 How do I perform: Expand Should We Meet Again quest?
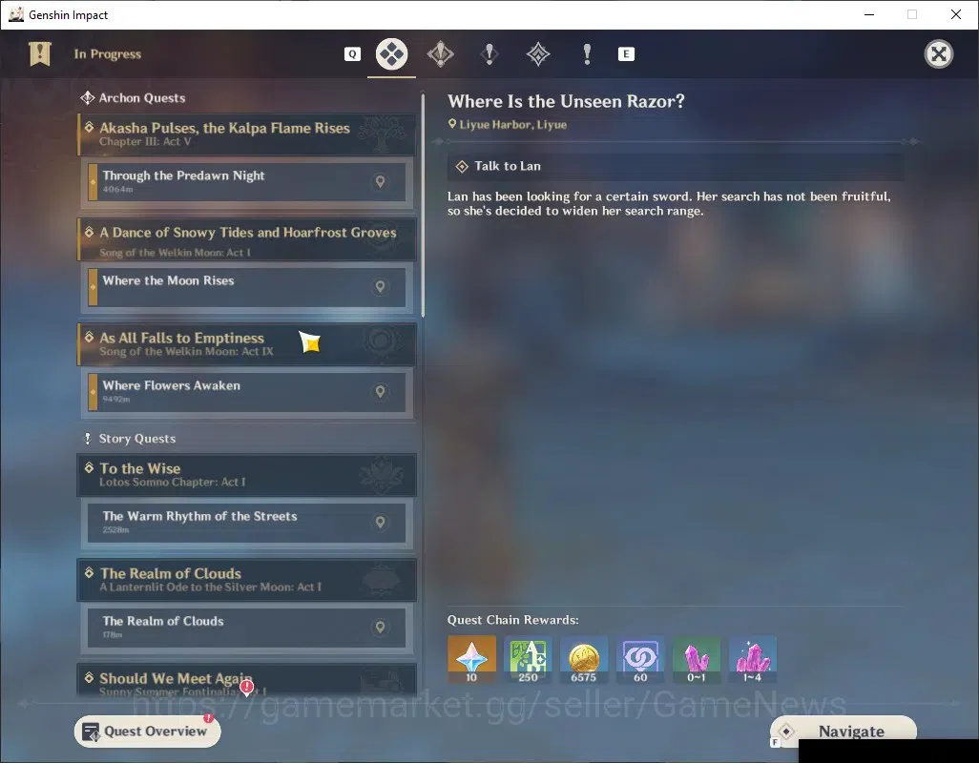coord(246,680)
